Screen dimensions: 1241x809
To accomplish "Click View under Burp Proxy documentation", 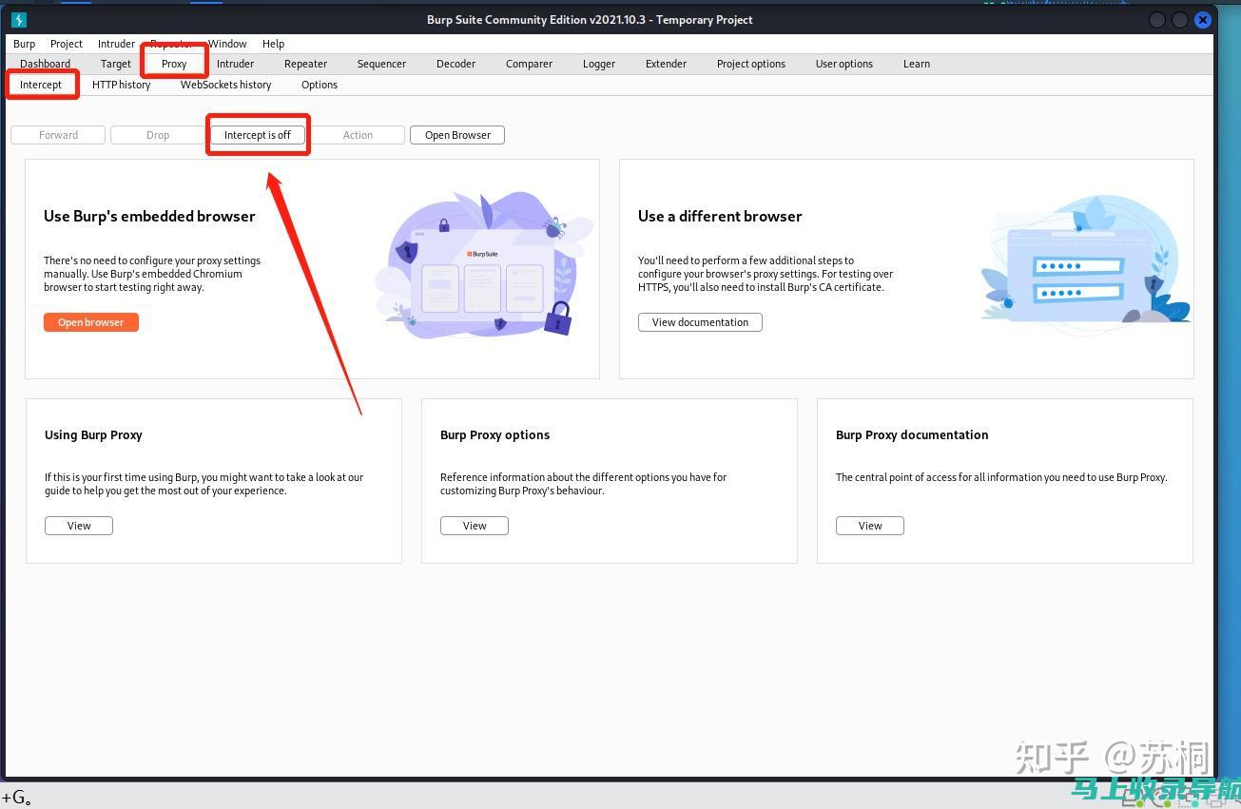I will pyautogui.click(x=870, y=526).
